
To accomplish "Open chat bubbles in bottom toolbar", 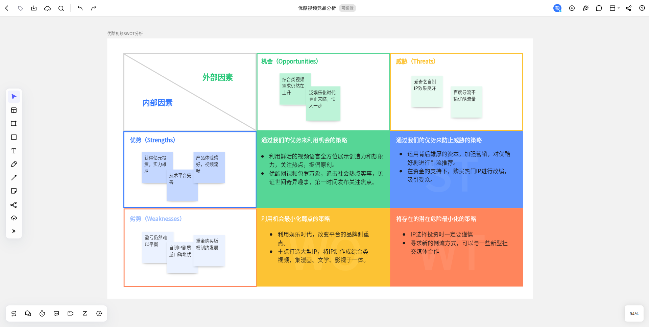I will [x=28, y=313].
